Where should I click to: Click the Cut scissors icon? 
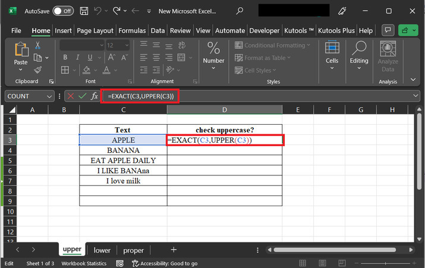point(39,45)
